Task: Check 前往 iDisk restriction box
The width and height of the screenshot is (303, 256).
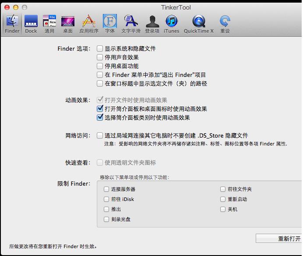Action: (x=106, y=199)
